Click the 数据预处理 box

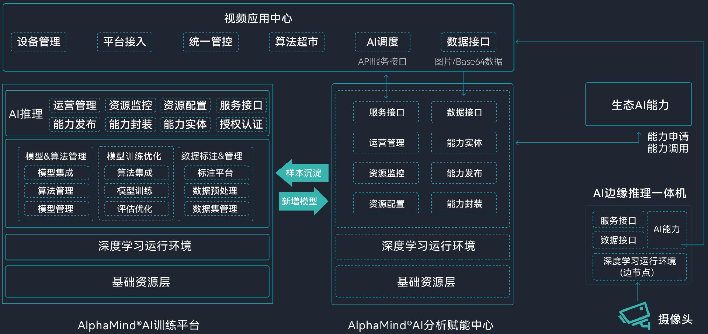pyautogui.click(x=217, y=191)
